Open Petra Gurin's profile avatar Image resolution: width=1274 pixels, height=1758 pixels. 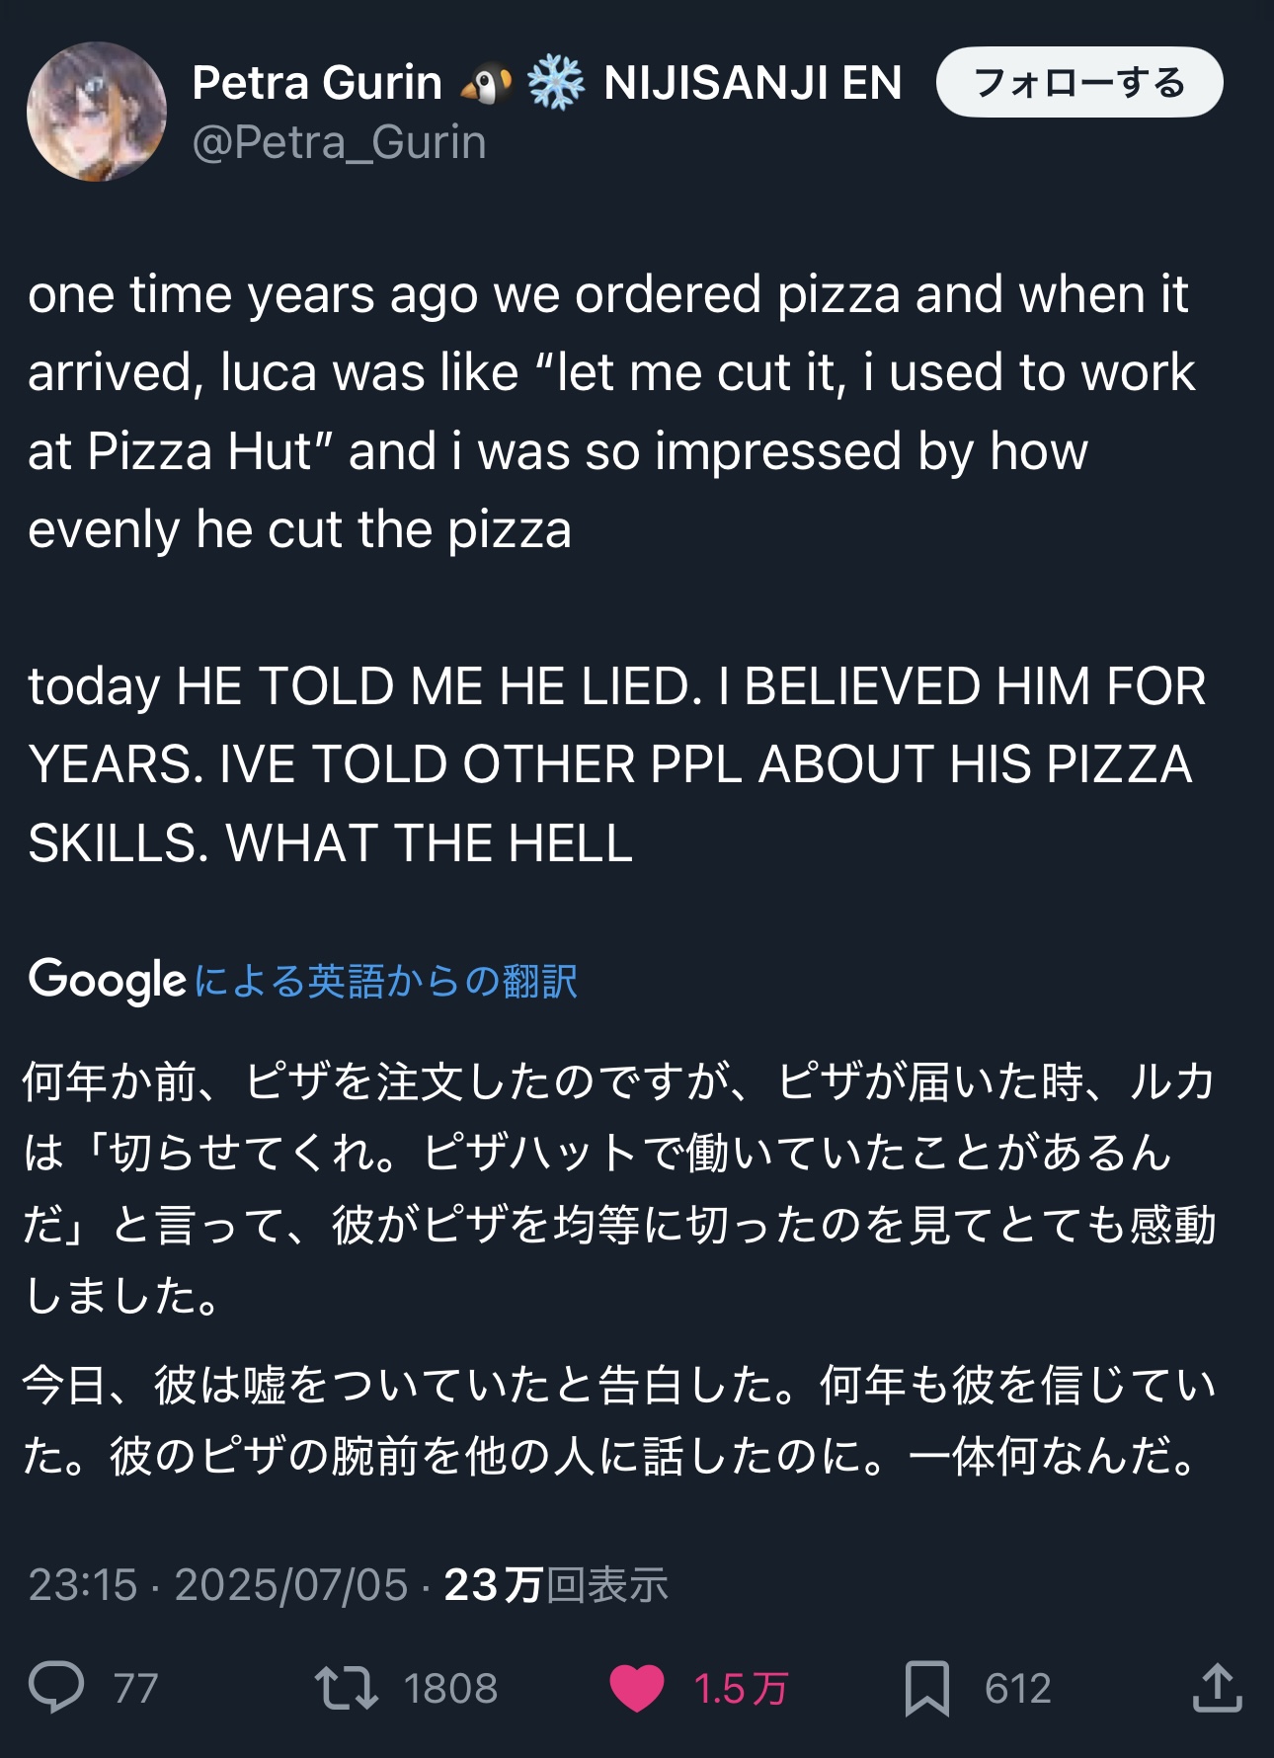[97, 112]
